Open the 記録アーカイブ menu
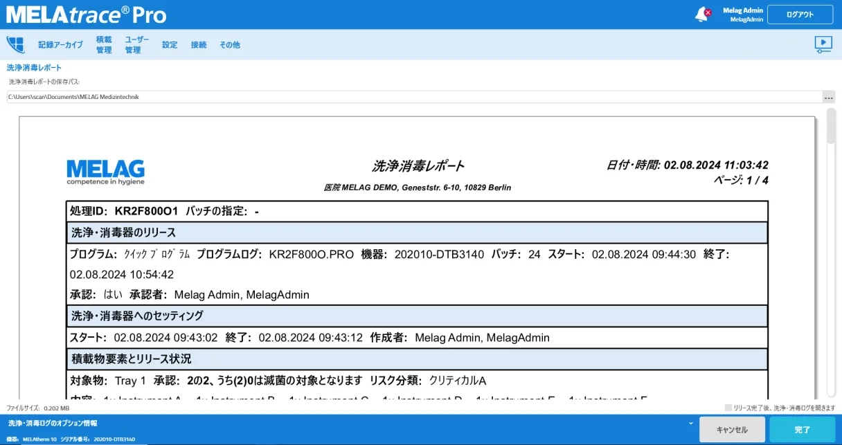Viewport: 842px width, 445px height. point(60,45)
